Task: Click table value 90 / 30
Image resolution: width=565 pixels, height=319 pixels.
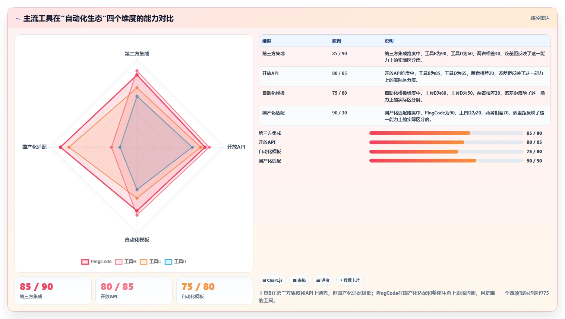Action: pos(340,113)
